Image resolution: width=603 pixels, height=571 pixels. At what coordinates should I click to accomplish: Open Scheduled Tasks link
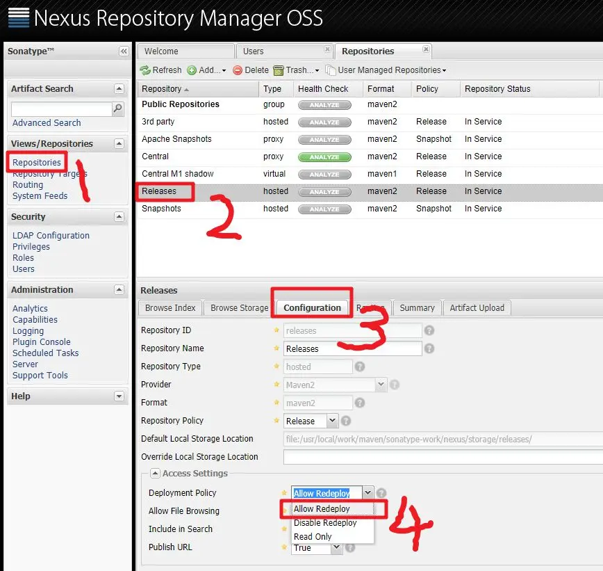click(x=45, y=353)
